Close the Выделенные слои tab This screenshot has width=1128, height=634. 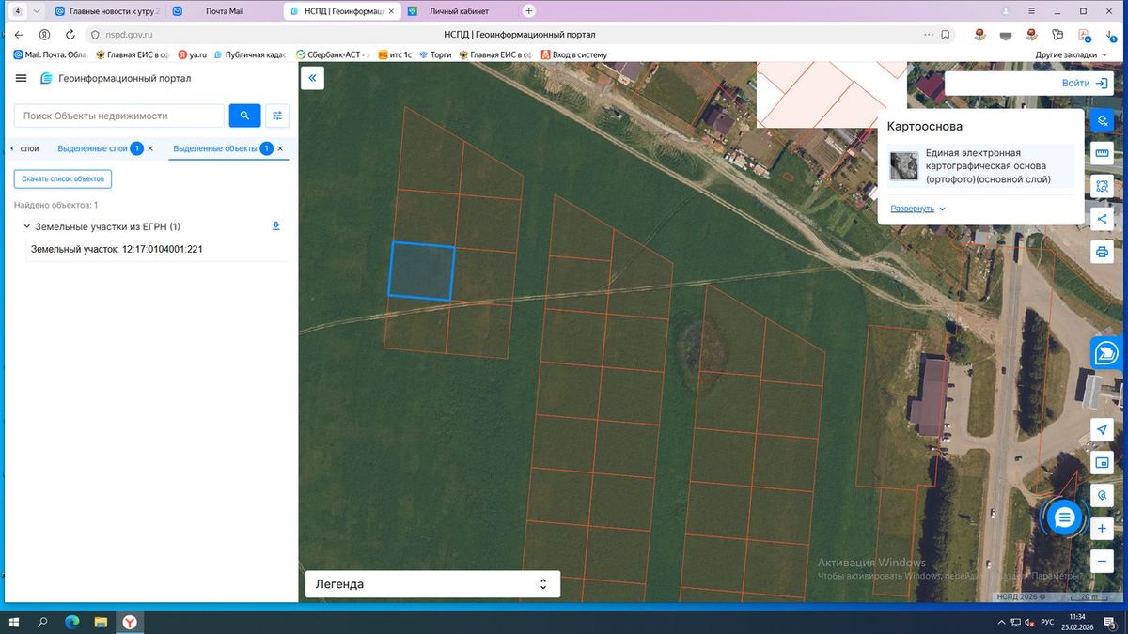point(150,148)
